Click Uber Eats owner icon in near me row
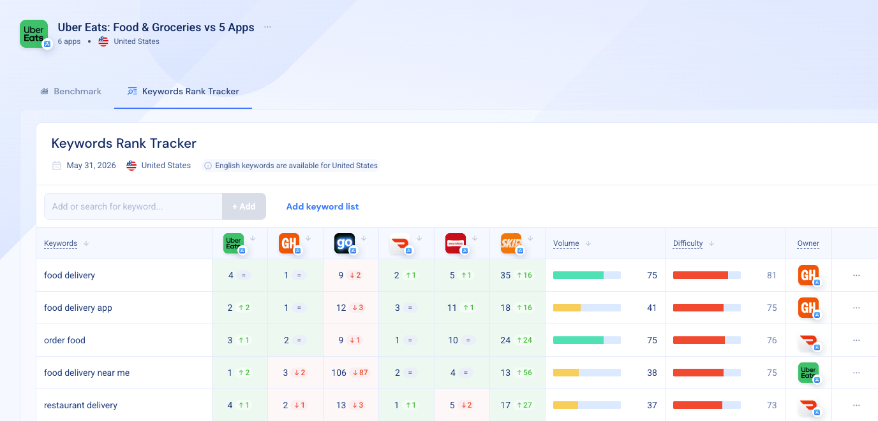 (x=808, y=373)
